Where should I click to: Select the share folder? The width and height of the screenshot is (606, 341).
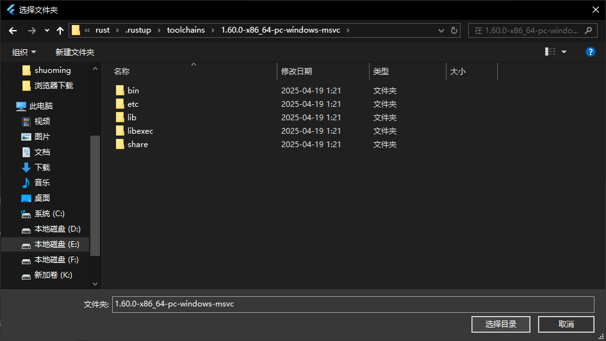[138, 145]
